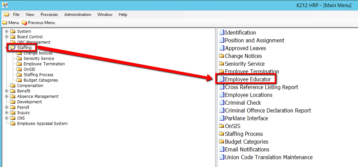Image resolution: width=358 pixels, height=167 pixels.
Task: Expand the Board Control tree node
Action: (6, 37)
